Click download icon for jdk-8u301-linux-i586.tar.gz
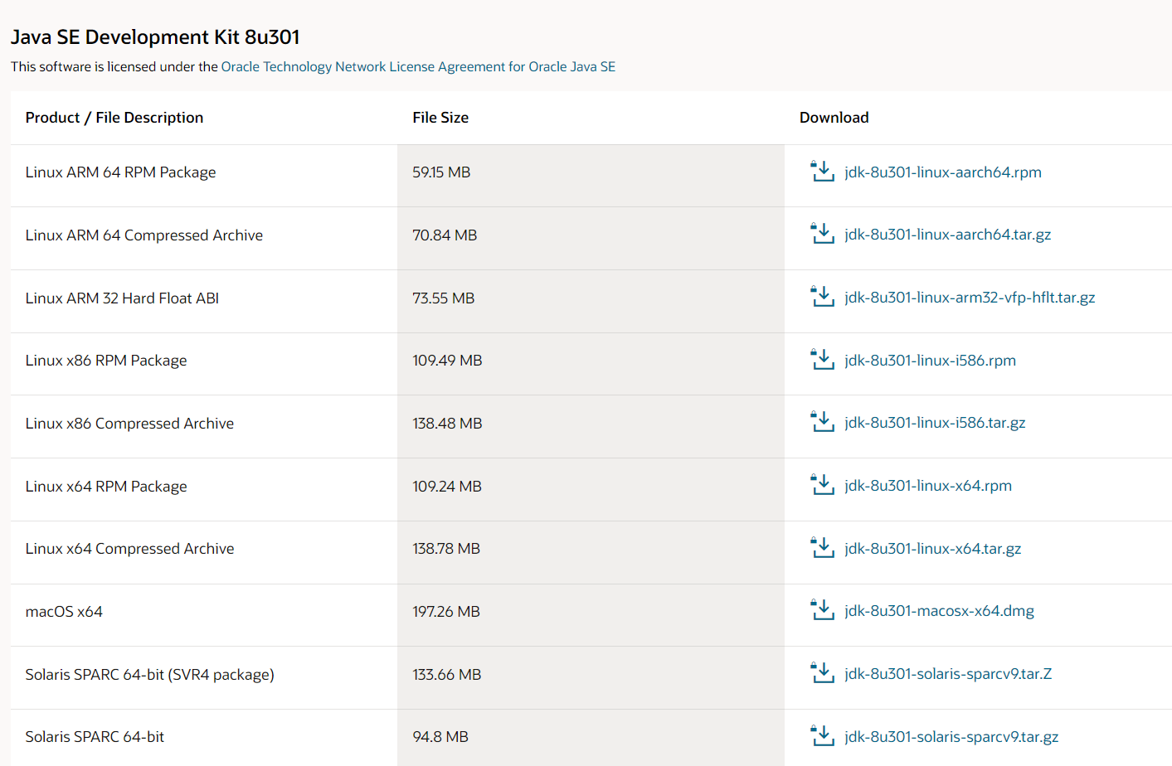 [x=822, y=422]
